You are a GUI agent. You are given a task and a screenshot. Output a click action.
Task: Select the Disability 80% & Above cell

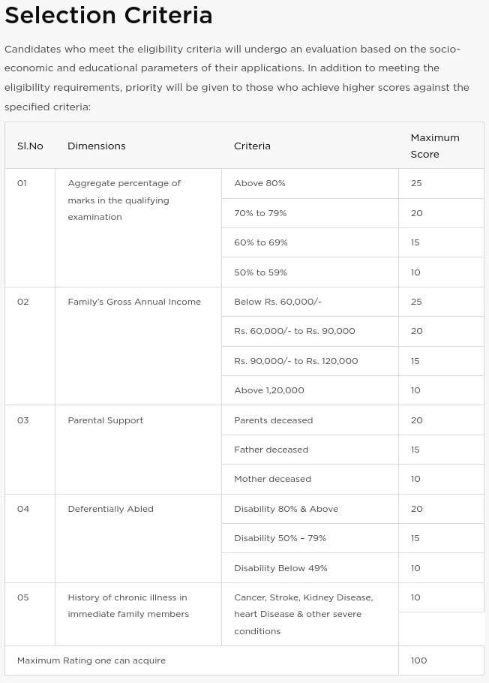click(x=286, y=509)
